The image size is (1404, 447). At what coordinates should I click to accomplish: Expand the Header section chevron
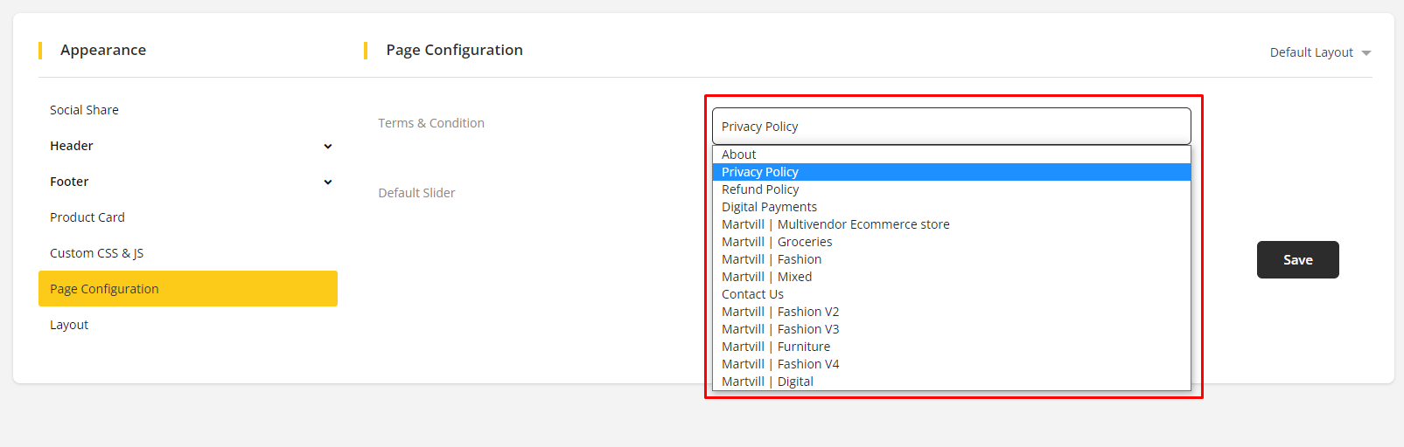point(328,146)
